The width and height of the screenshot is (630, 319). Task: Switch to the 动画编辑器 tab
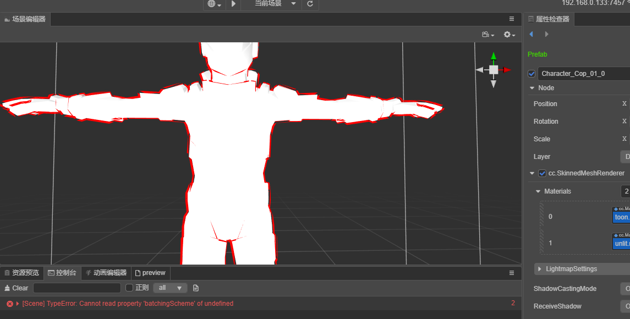[x=106, y=273]
